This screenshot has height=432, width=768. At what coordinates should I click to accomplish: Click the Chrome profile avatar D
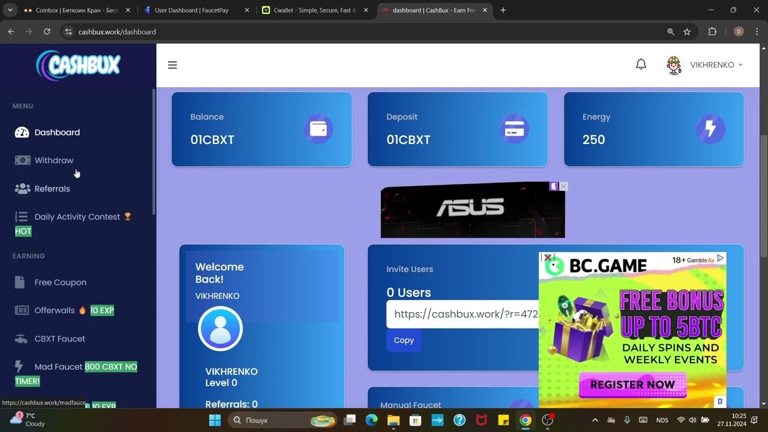click(739, 32)
